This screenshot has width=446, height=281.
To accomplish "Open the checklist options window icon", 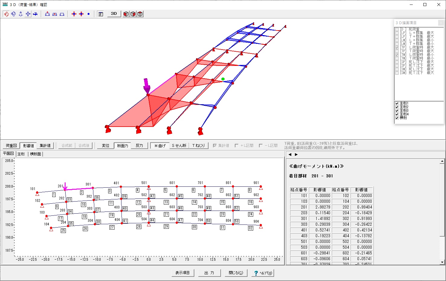I will click(x=101, y=14).
